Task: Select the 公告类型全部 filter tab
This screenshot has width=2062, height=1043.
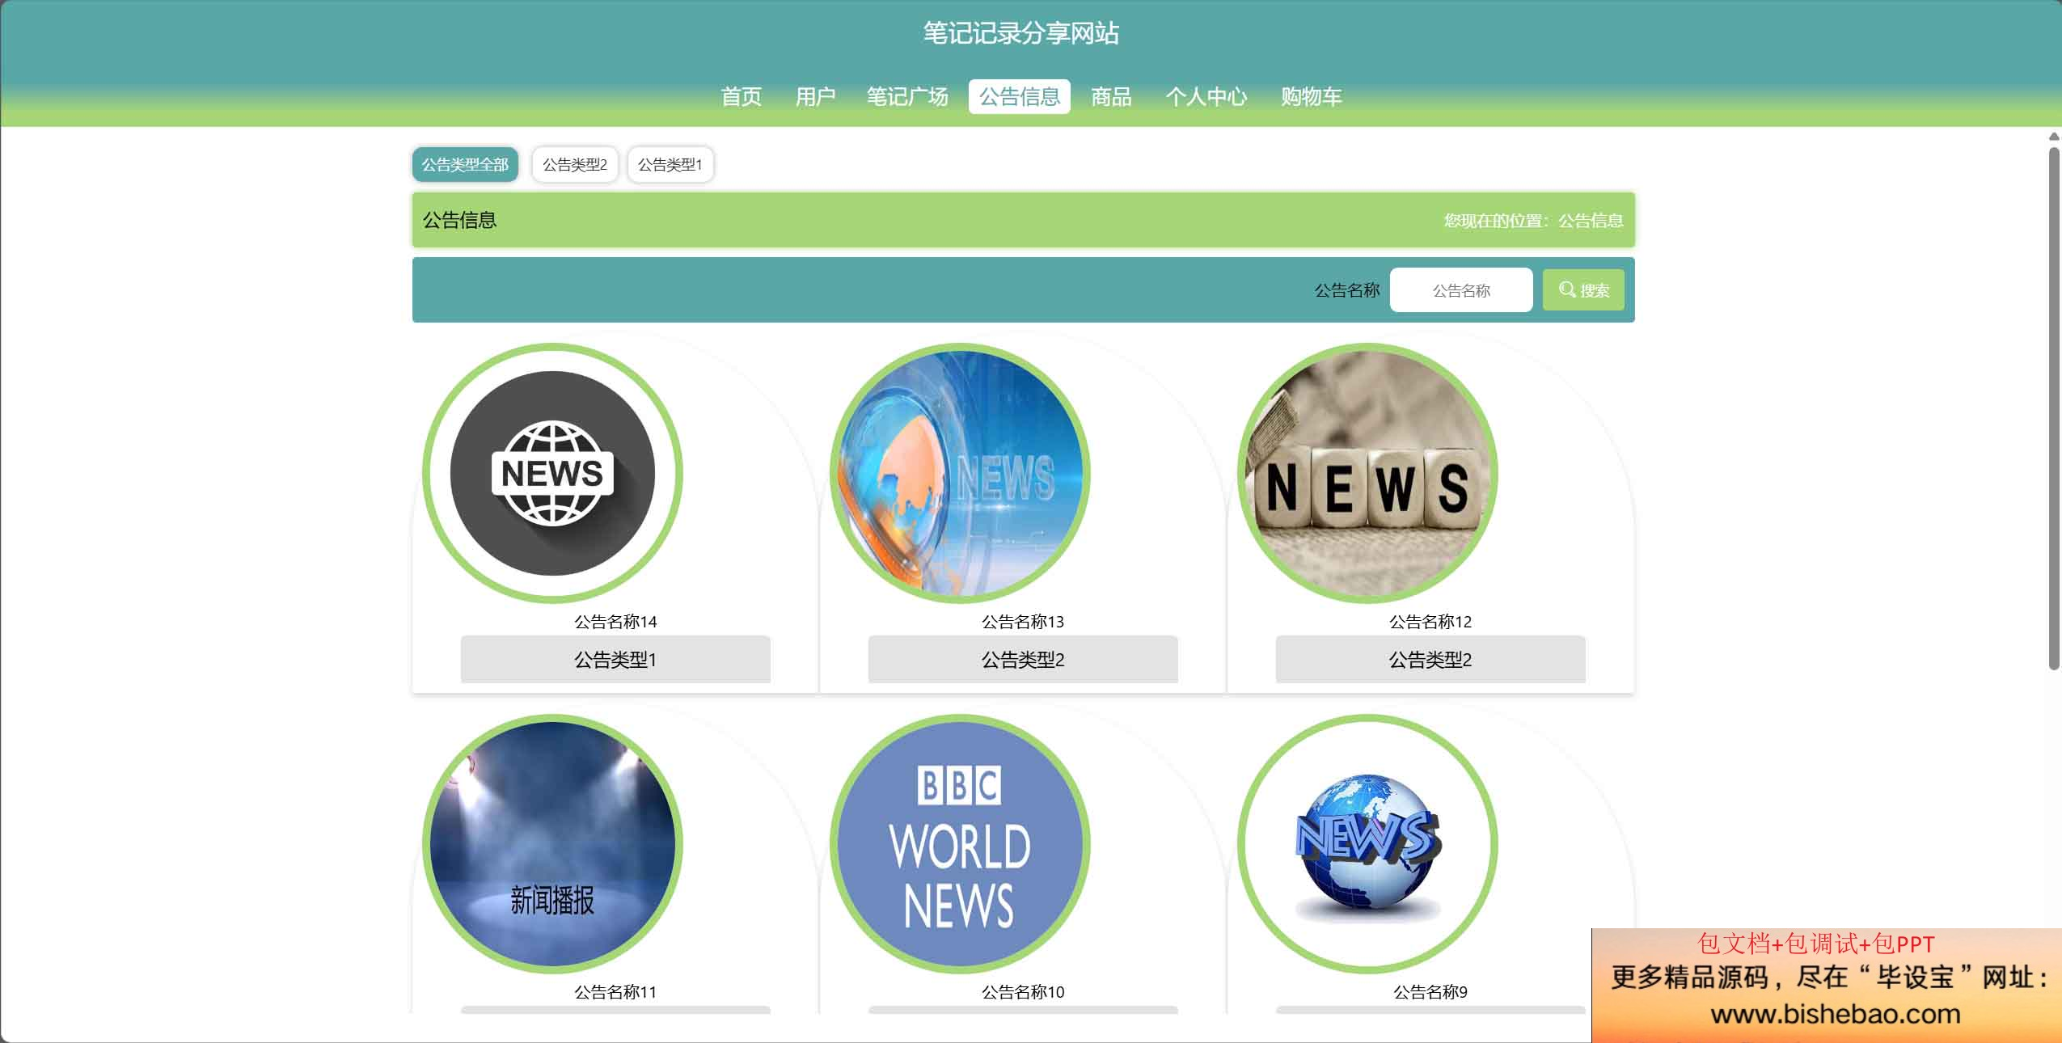Action: [465, 165]
